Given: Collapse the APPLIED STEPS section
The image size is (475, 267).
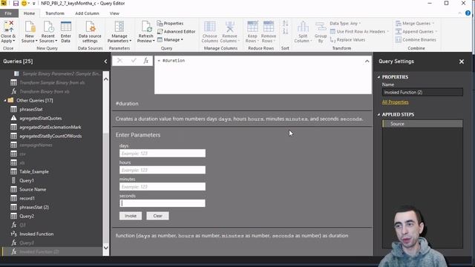Looking at the screenshot, I should click(379, 114).
